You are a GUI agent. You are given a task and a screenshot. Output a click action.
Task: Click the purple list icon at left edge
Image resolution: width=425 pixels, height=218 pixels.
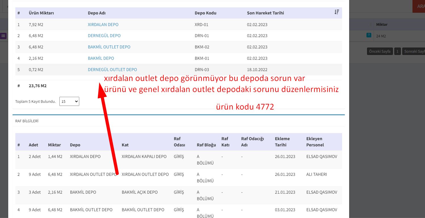click(3, 36)
